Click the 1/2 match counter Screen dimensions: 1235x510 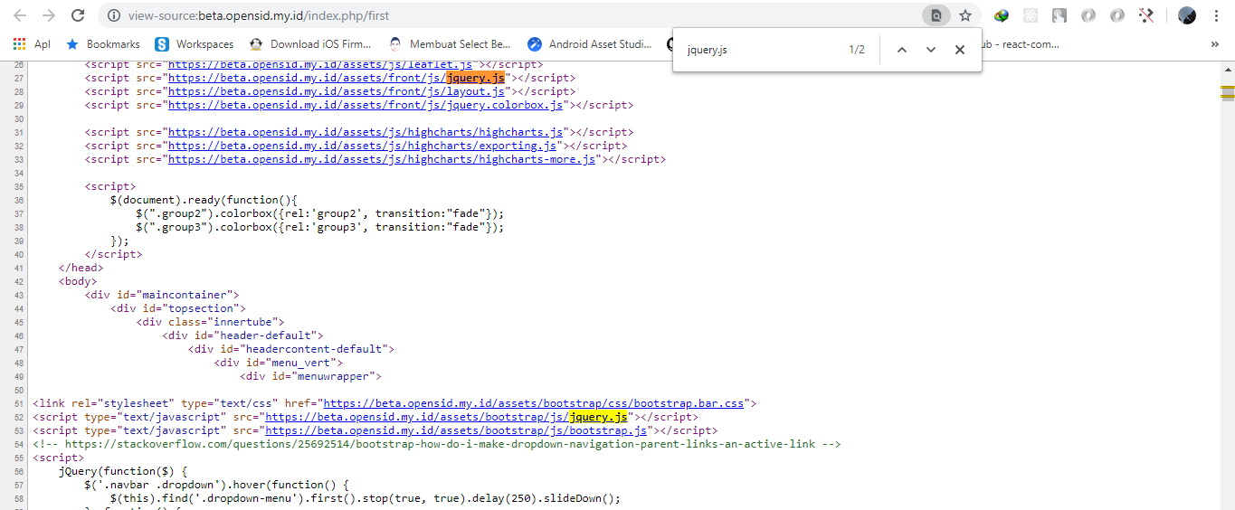857,50
